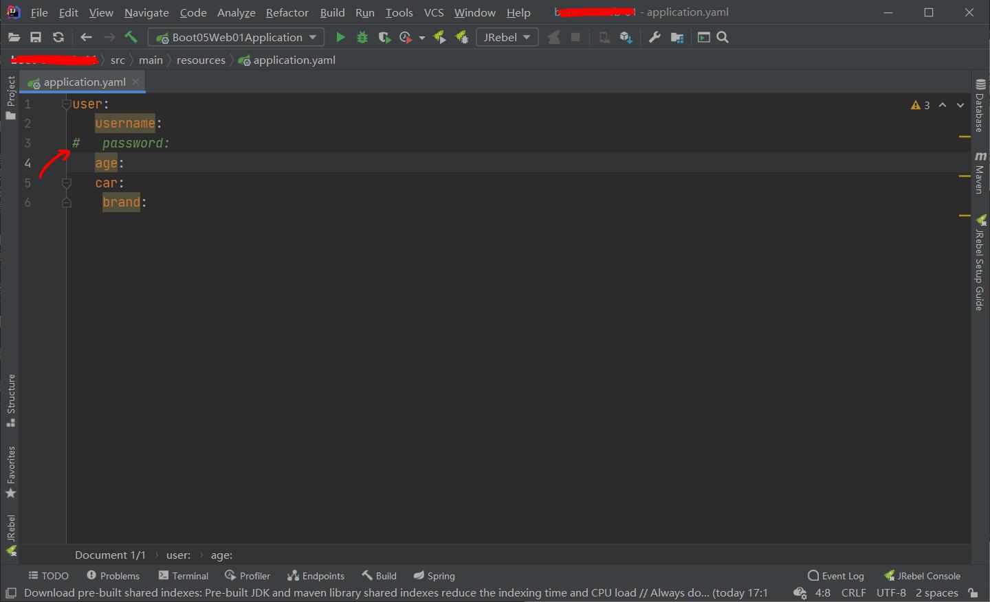The image size is (990, 602).
Task: Toggle tool window bars icon in bottom-left corner
Action: click(10, 593)
